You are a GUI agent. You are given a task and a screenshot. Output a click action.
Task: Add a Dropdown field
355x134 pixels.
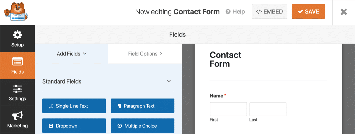74,126
